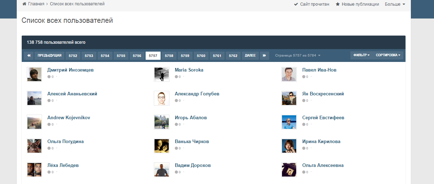
Task: Expand the 'Больше' dropdown menu
Action: [395, 4]
